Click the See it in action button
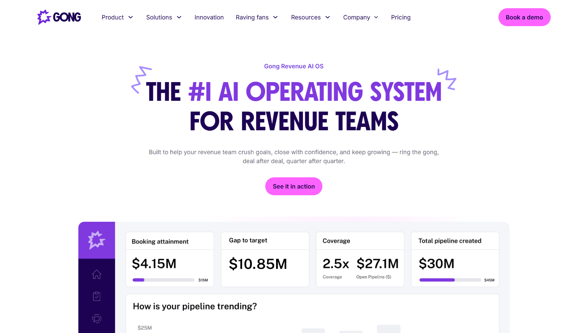588x333 pixels. tap(294, 186)
